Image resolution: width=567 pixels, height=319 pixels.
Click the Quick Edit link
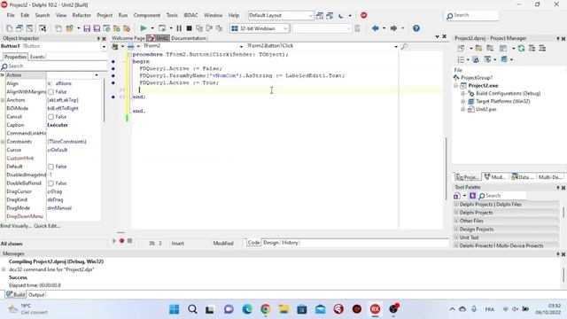tap(47, 226)
